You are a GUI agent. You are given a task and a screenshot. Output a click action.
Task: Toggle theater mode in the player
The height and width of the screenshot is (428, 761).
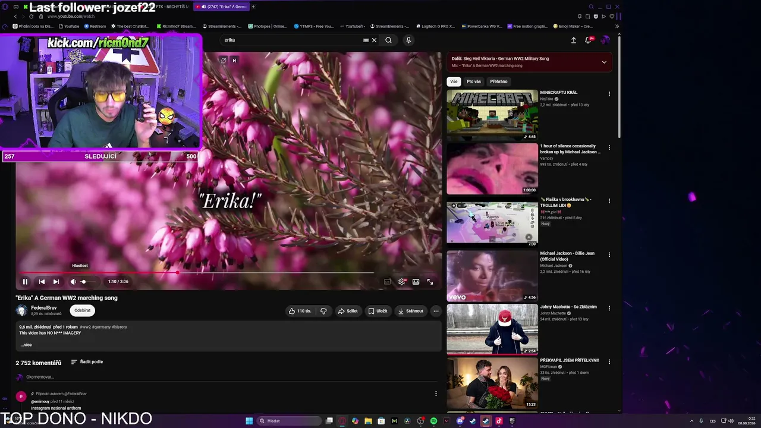(x=416, y=282)
